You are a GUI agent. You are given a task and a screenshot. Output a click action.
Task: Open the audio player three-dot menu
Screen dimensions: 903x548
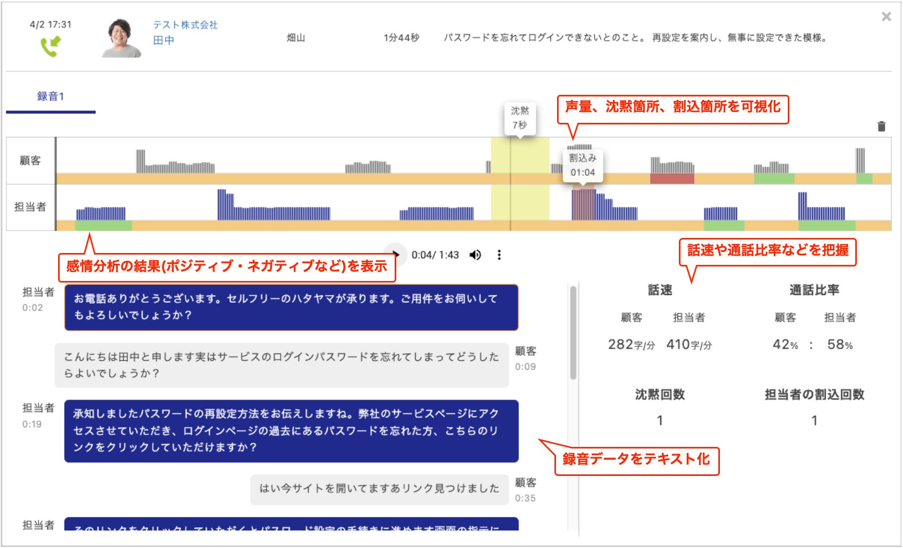tap(499, 255)
